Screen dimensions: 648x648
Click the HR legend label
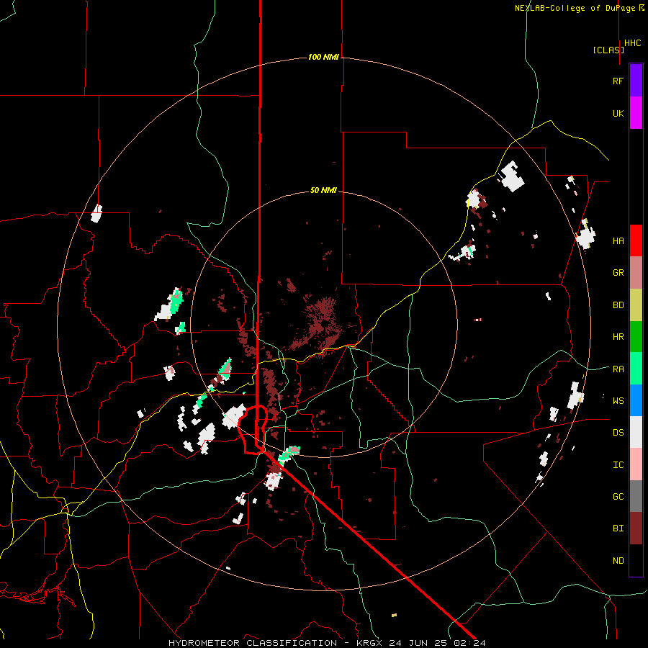point(618,337)
